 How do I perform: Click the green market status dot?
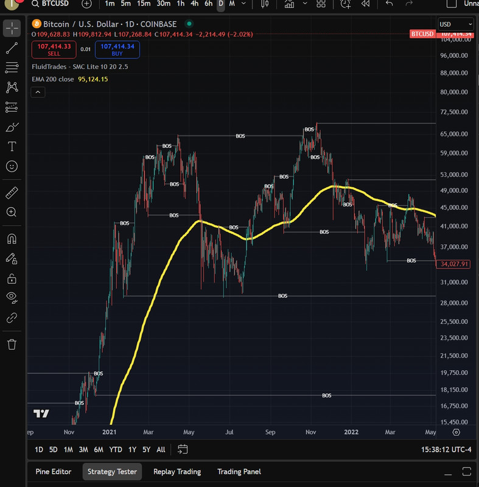(x=189, y=24)
